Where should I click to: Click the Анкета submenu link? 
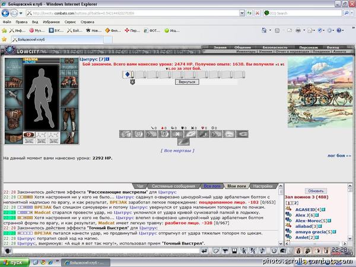[x=339, y=52]
